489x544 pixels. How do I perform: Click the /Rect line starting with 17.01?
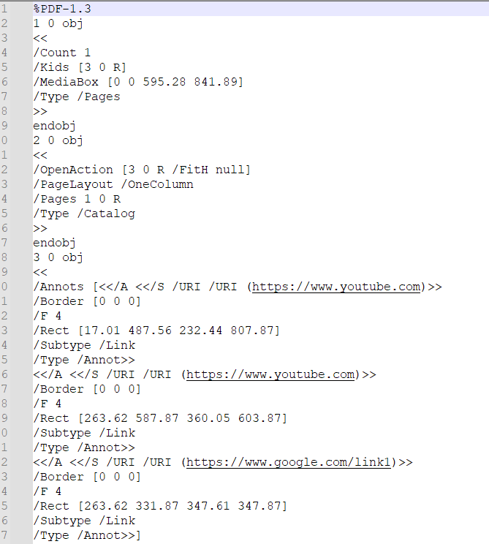pos(156,330)
